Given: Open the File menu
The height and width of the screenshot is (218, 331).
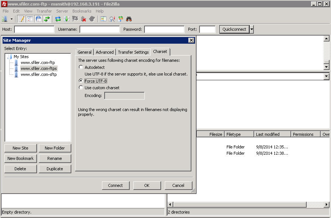Looking at the screenshot, I should click(x=6, y=11).
